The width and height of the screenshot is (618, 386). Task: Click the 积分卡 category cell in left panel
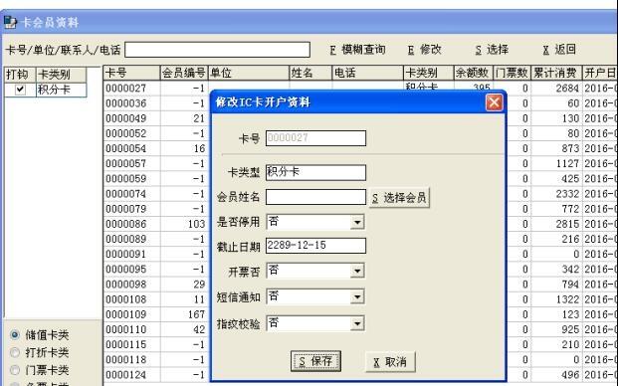pyautogui.click(x=62, y=90)
